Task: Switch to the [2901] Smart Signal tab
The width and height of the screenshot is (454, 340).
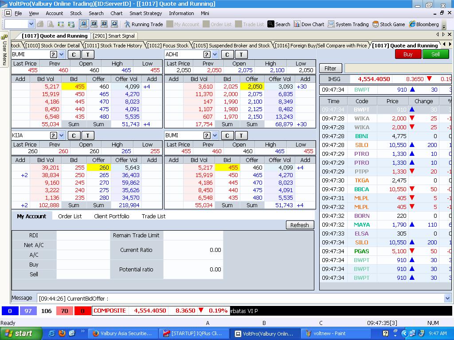Action: coord(114,36)
